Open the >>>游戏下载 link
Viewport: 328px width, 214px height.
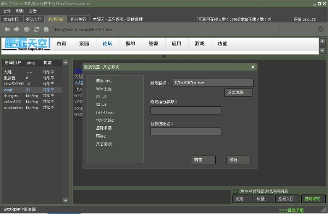coord(291,210)
